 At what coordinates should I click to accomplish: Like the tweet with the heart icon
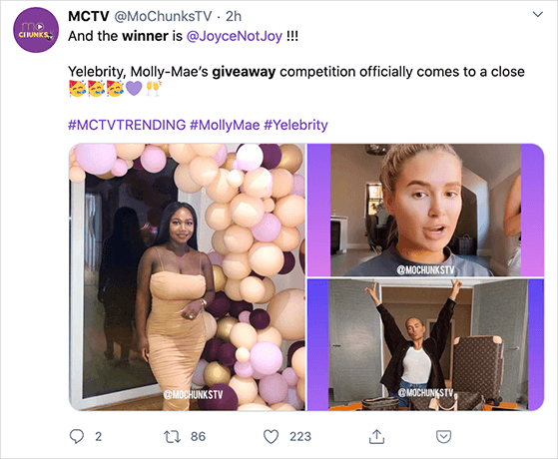click(x=271, y=437)
